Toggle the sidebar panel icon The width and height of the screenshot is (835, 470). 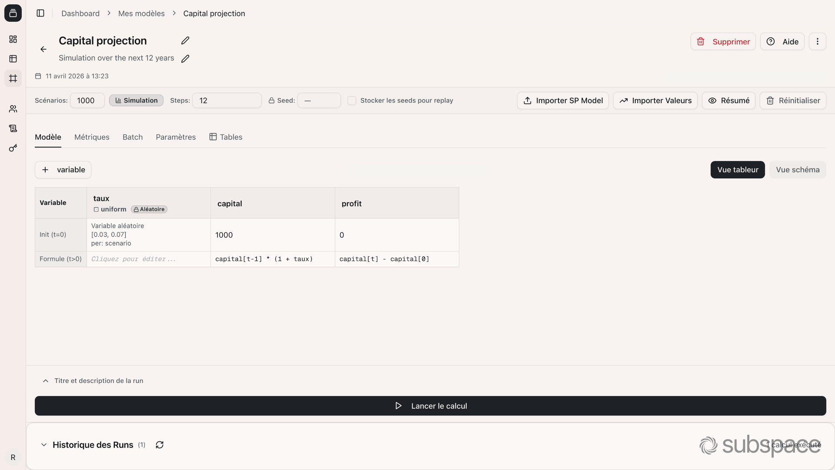40,13
